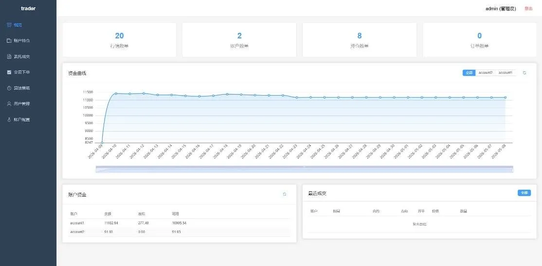This screenshot has width=542, height=266.
Task: Click the red 退出 logout link
Action: click(x=528, y=9)
